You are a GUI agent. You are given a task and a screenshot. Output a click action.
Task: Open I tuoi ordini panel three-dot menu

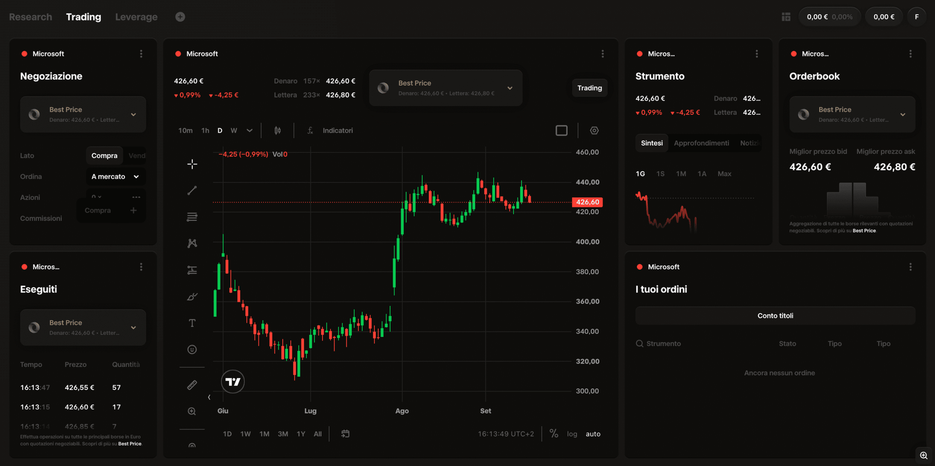[x=910, y=267]
